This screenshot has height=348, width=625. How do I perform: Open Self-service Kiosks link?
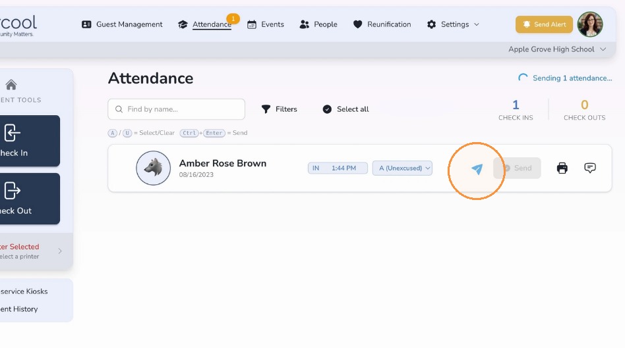24,291
